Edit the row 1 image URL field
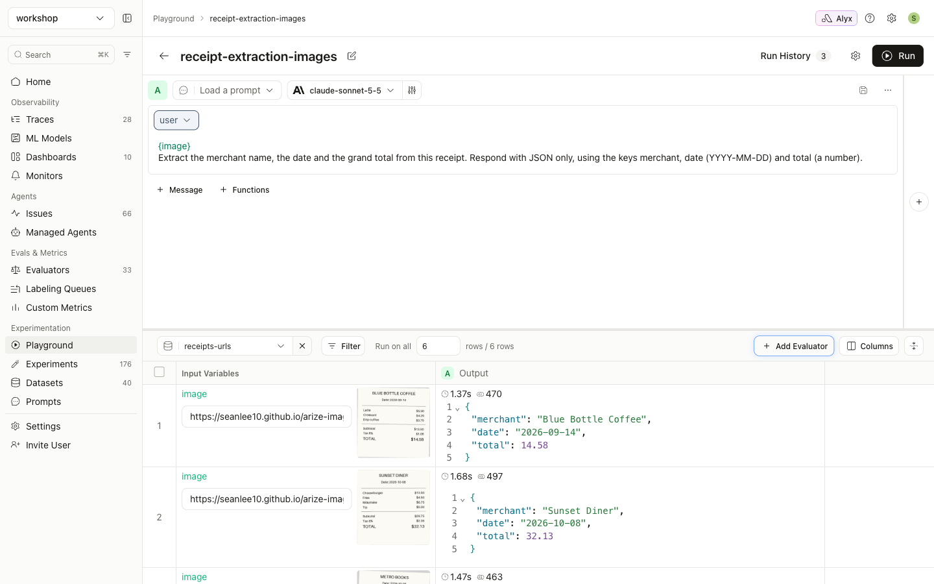This screenshot has width=934, height=584. pyautogui.click(x=267, y=417)
